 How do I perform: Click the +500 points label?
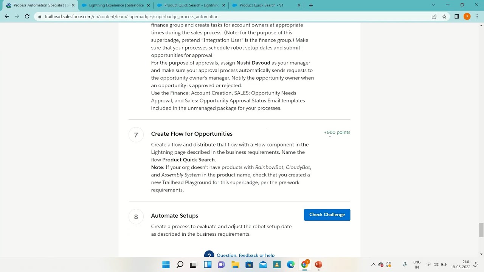[337, 132]
